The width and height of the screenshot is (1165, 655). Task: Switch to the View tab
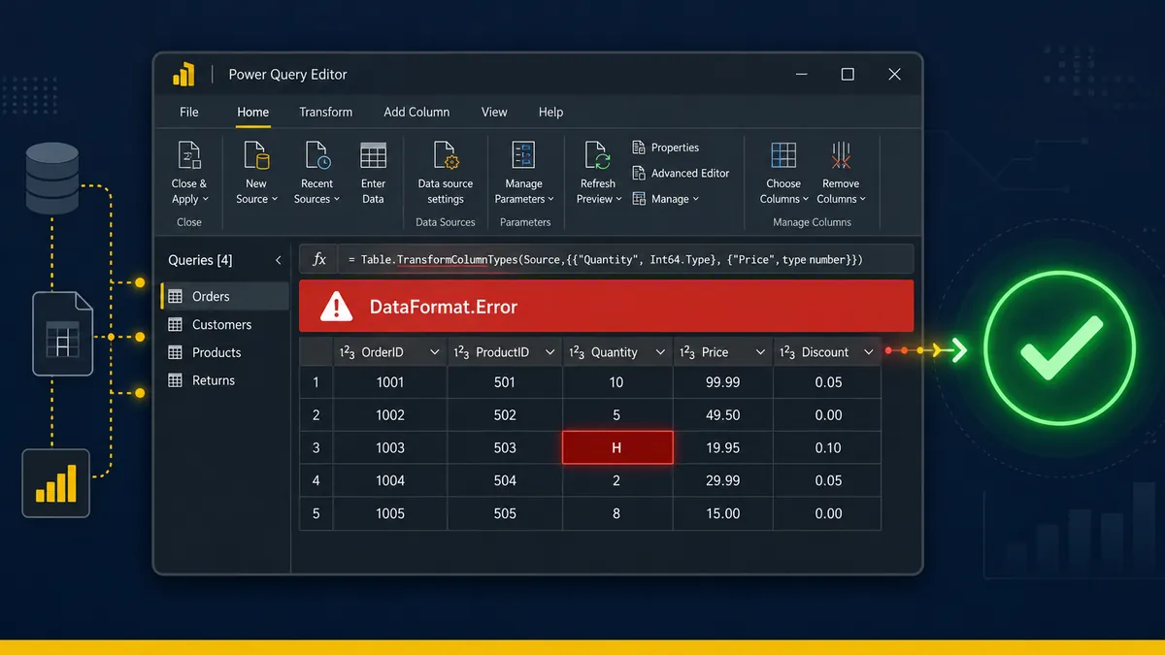[494, 112]
